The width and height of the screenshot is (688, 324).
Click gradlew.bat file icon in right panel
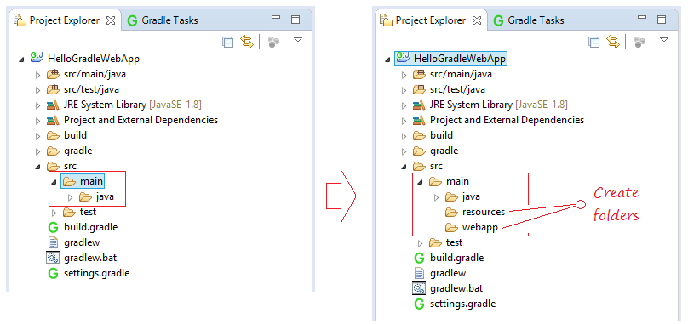click(419, 288)
